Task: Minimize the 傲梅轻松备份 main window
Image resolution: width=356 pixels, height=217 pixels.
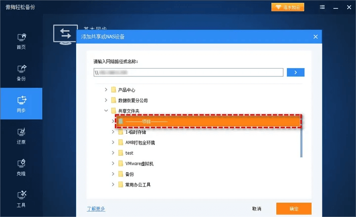Action: coord(336,7)
